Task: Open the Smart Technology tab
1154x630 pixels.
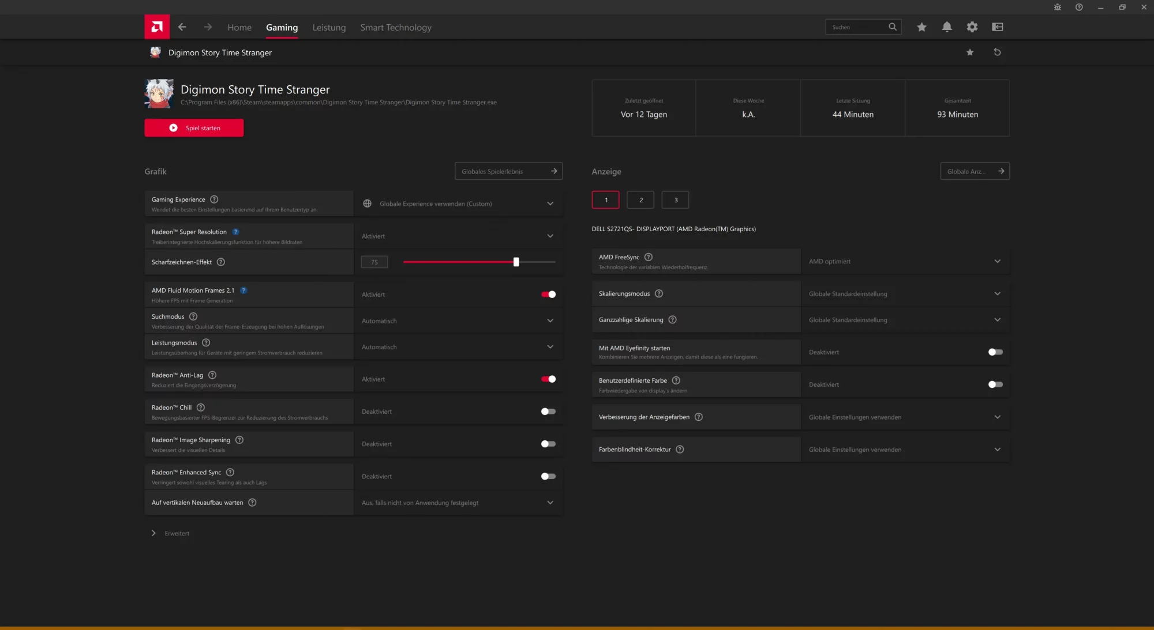Action: pyautogui.click(x=396, y=27)
